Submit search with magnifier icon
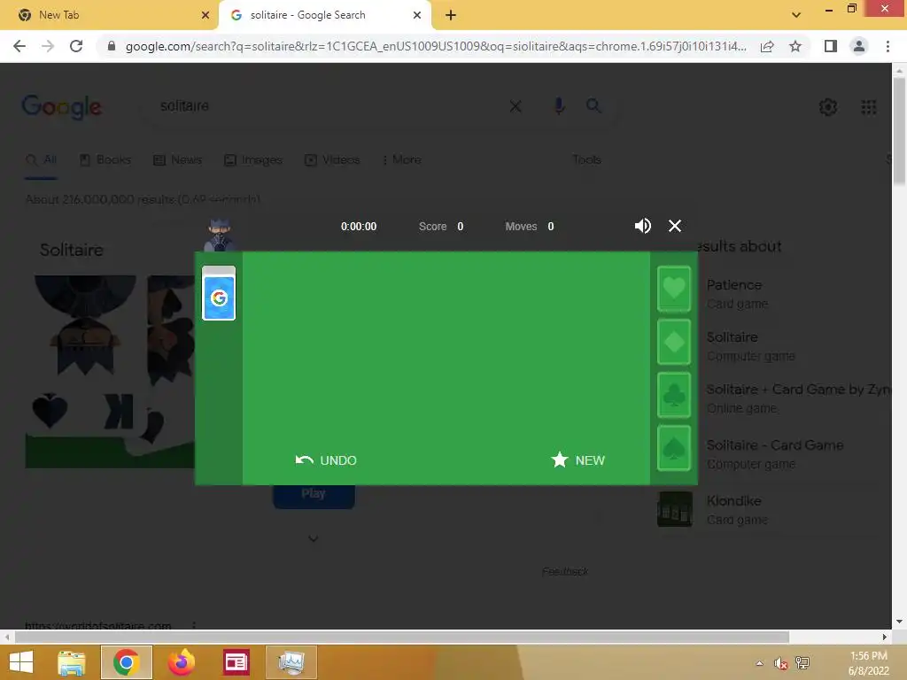This screenshot has height=680, width=907. (x=593, y=106)
